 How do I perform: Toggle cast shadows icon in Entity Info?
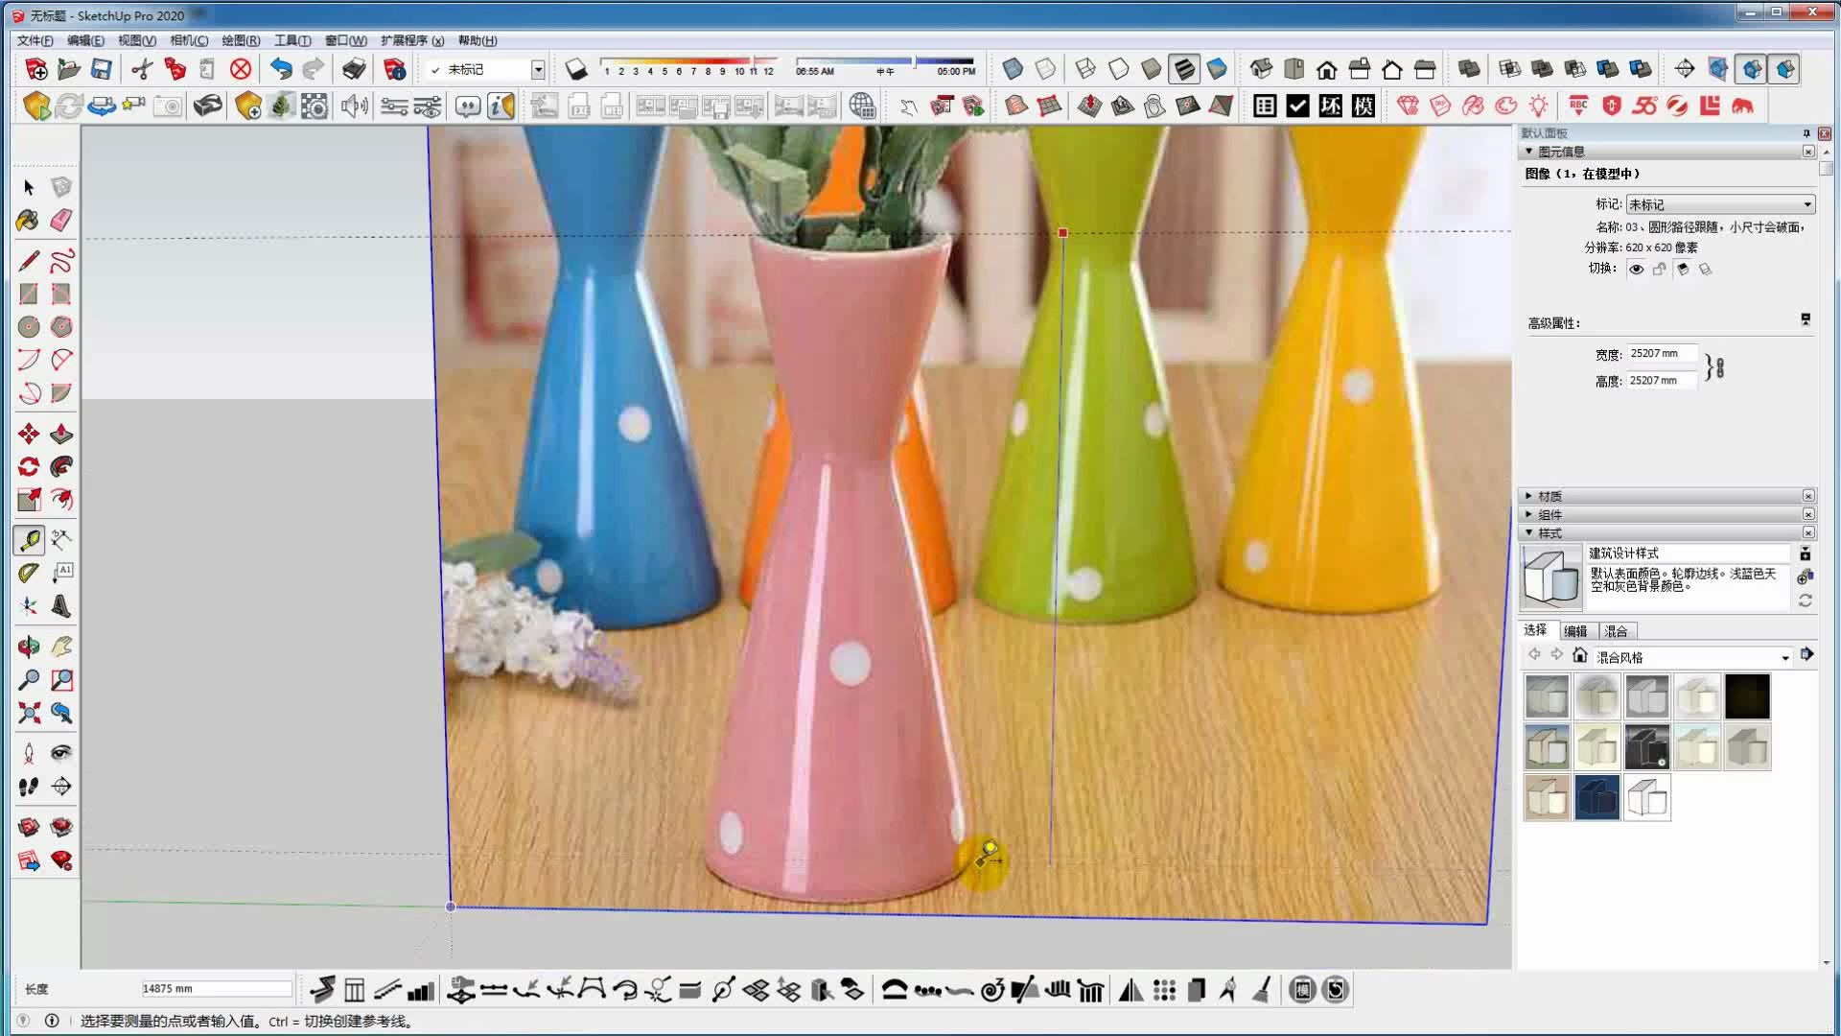pos(1682,270)
